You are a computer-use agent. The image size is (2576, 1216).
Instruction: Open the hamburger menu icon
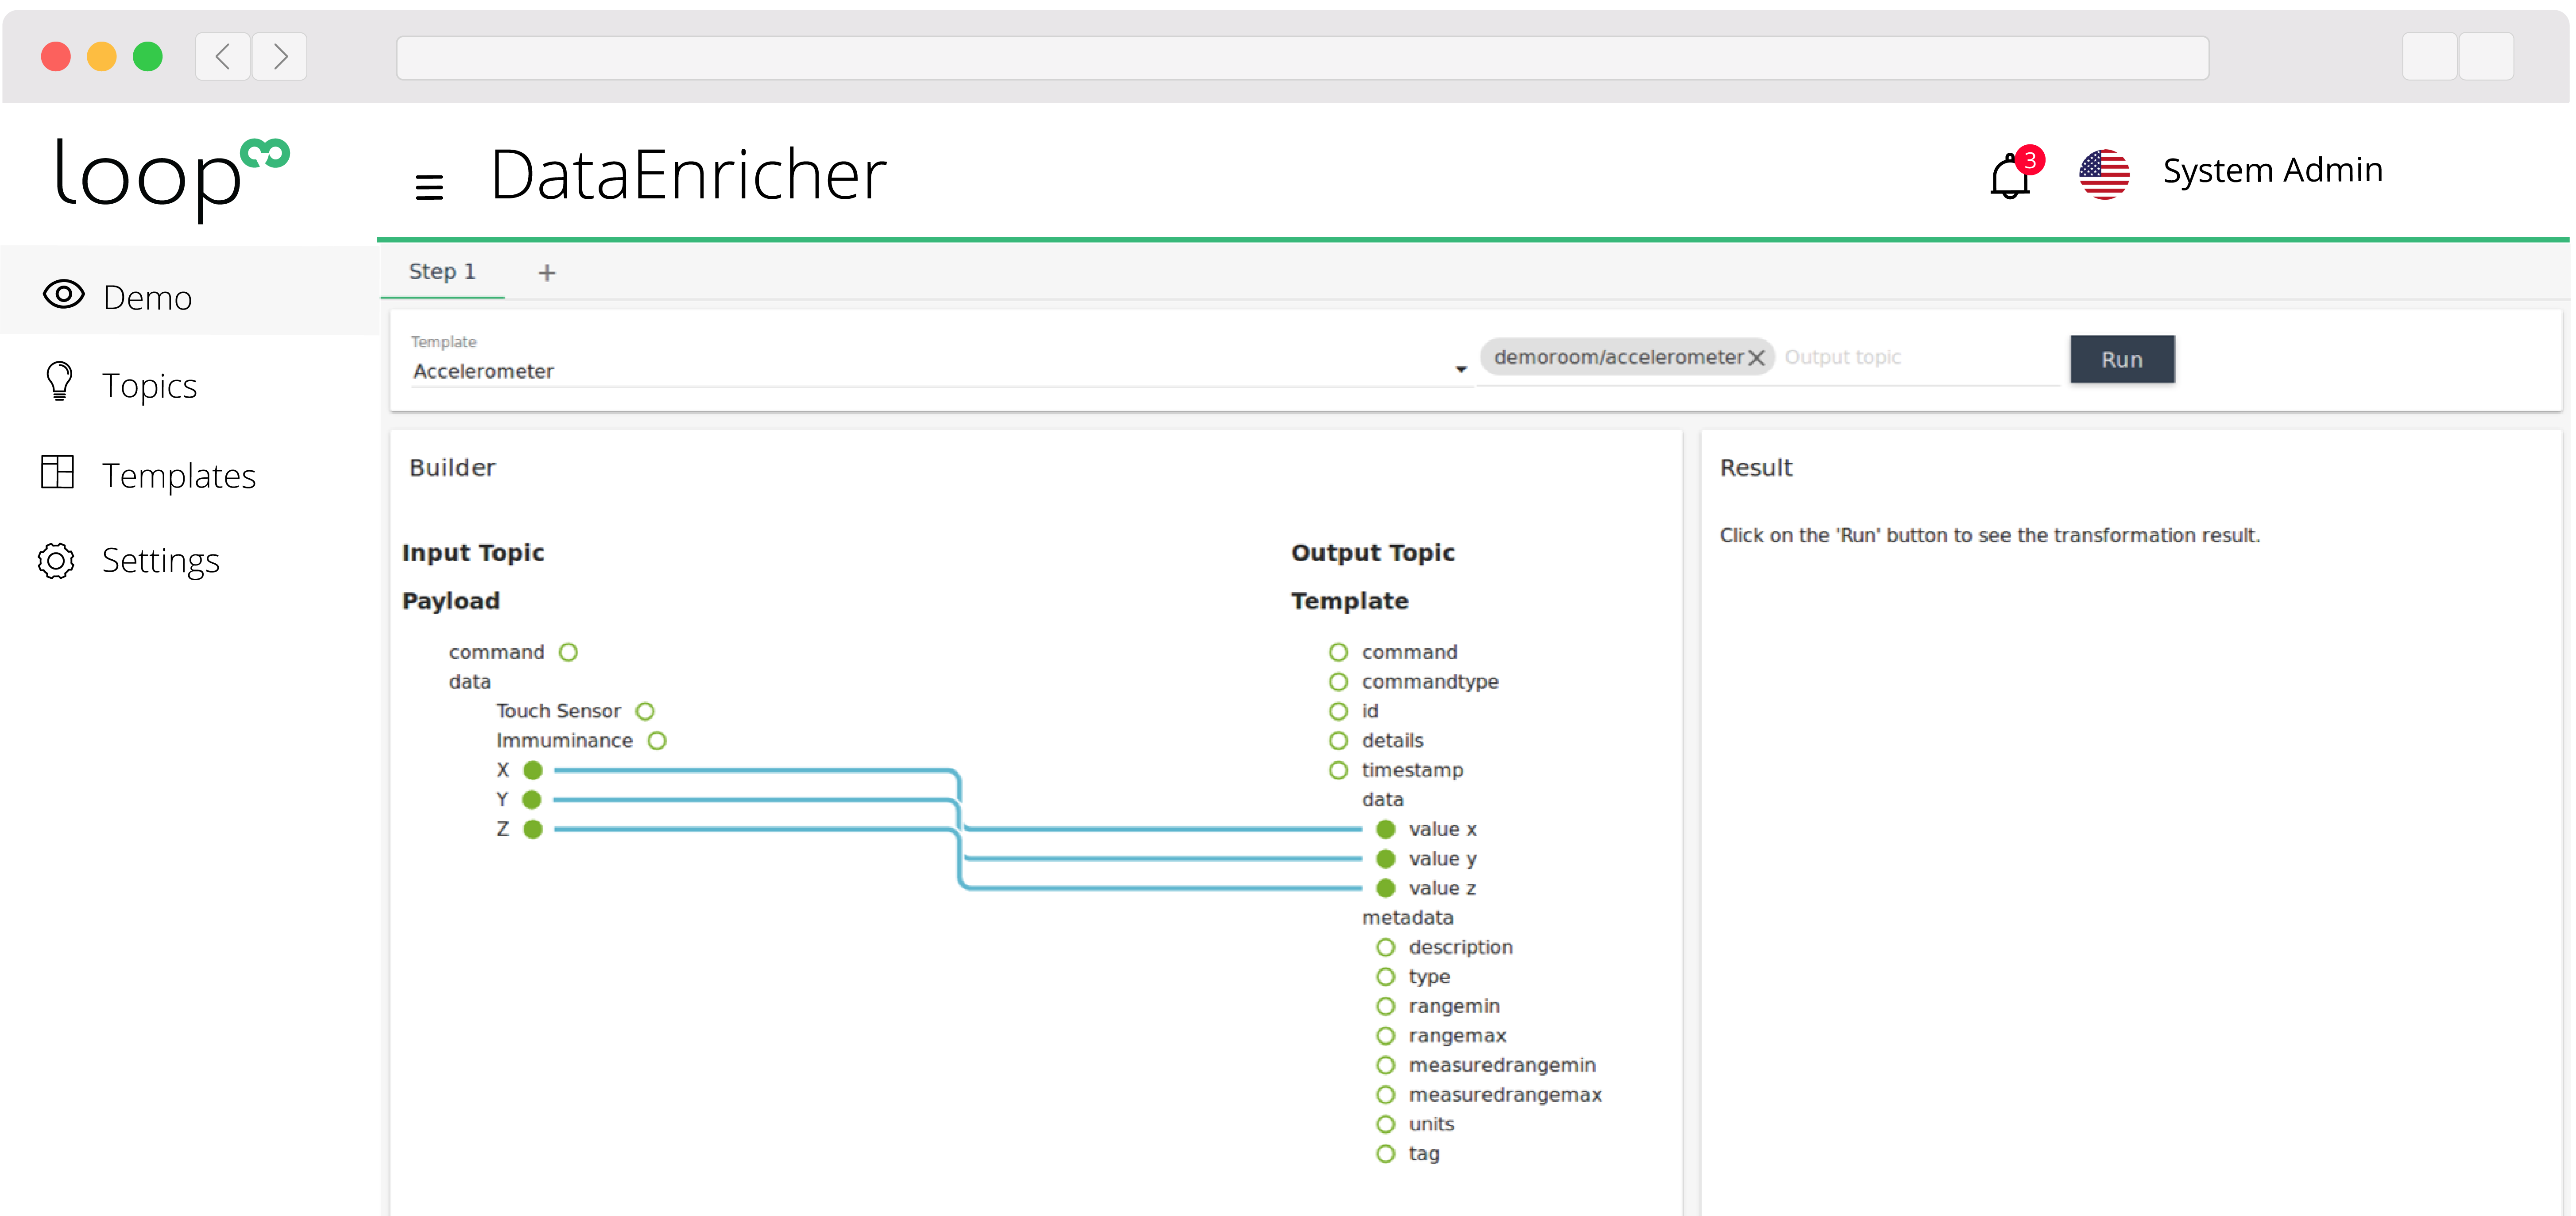click(429, 186)
